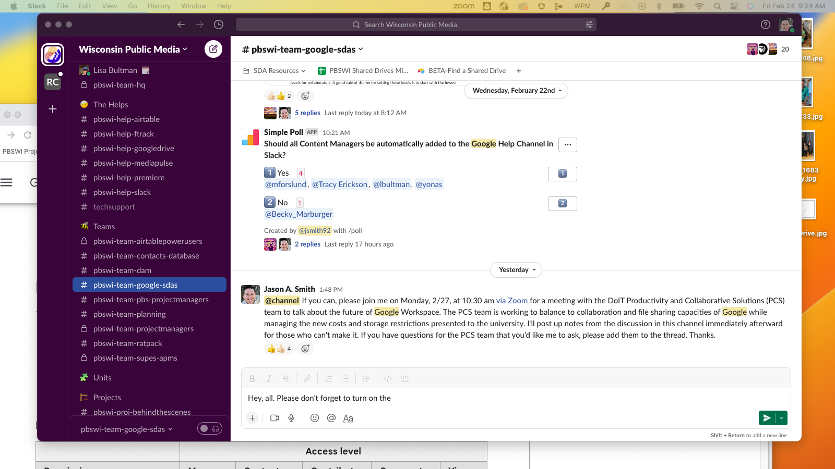The width and height of the screenshot is (835, 469).
Task: Insert a bulleted list in the composer
Action: (345, 379)
